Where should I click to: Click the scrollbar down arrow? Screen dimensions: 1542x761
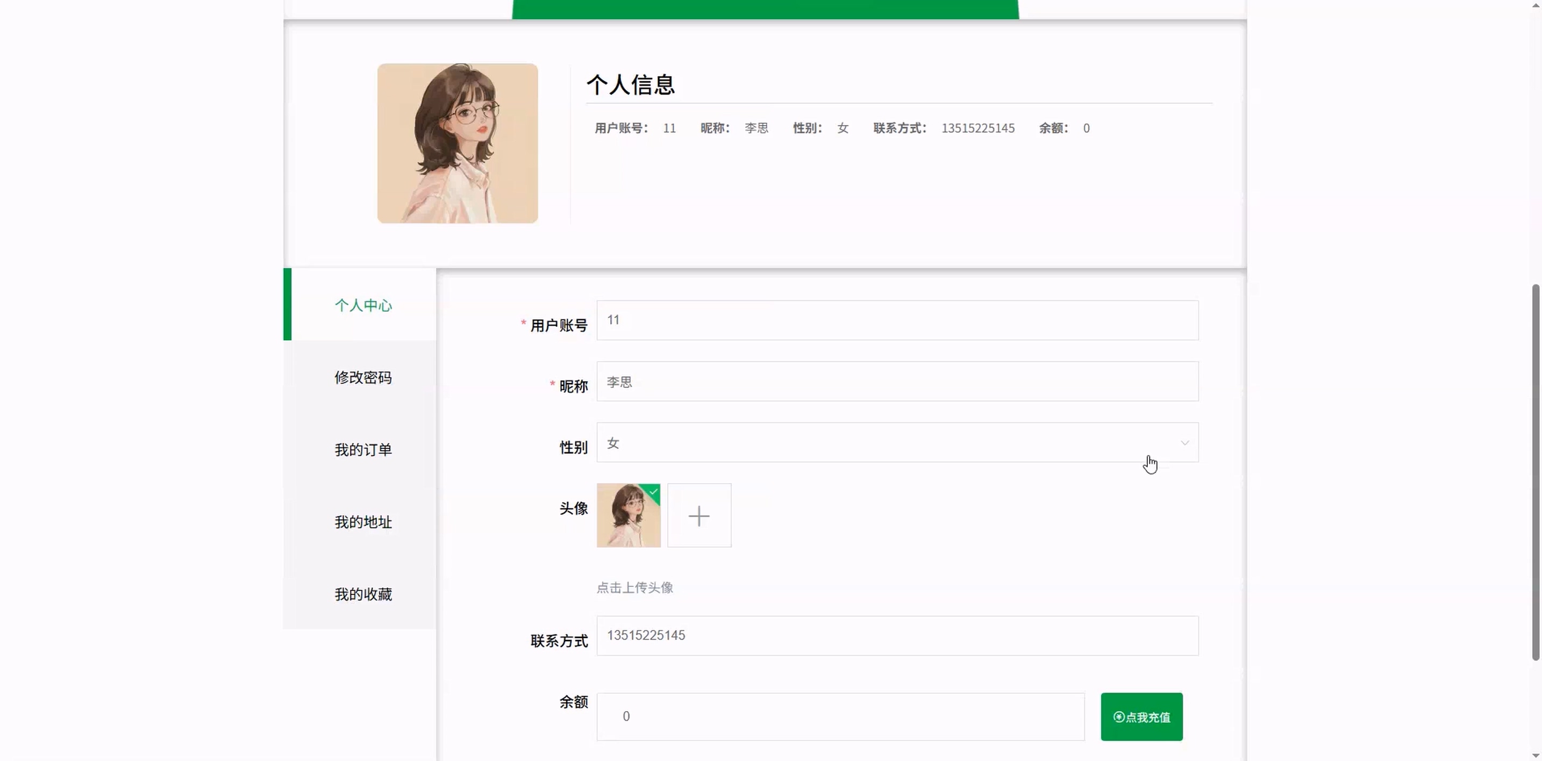(1536, 756)
